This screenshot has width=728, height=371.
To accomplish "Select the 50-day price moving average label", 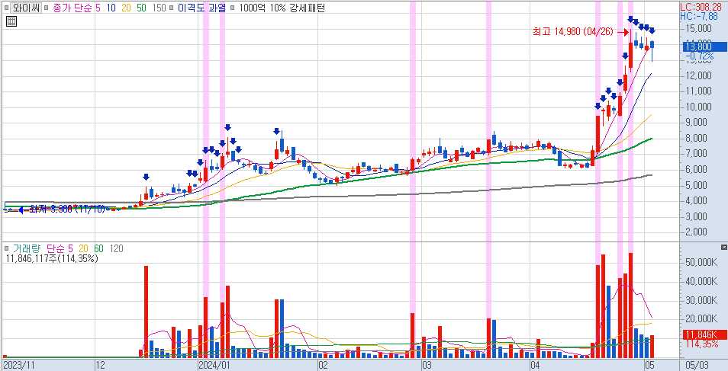I will click(142, 8).
